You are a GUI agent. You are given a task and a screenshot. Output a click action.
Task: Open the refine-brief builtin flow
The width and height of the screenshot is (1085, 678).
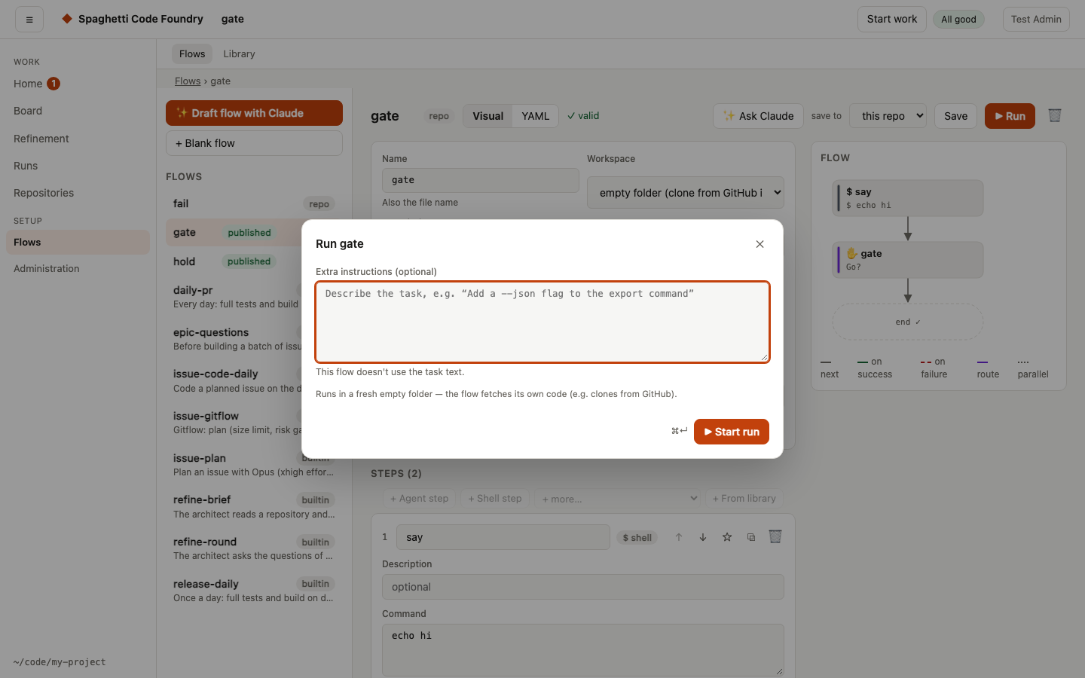click(254, 507)
